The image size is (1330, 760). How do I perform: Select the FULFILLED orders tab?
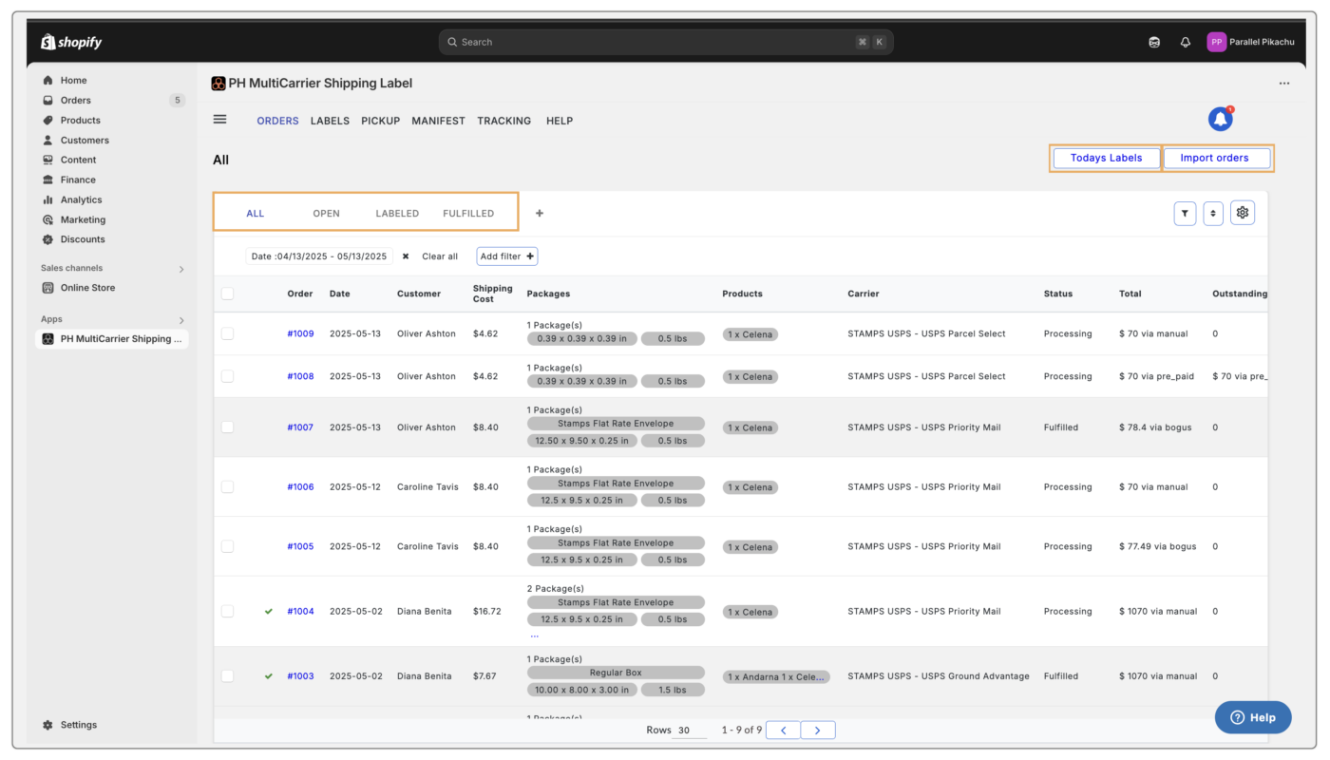pos(468,214)
